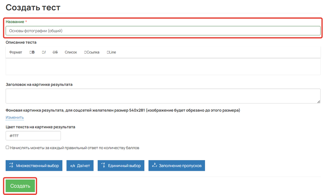This screenshot has width=326, height=195.
Task: Grab the textarea resize handle corner
Action: [x=318, y=102]
